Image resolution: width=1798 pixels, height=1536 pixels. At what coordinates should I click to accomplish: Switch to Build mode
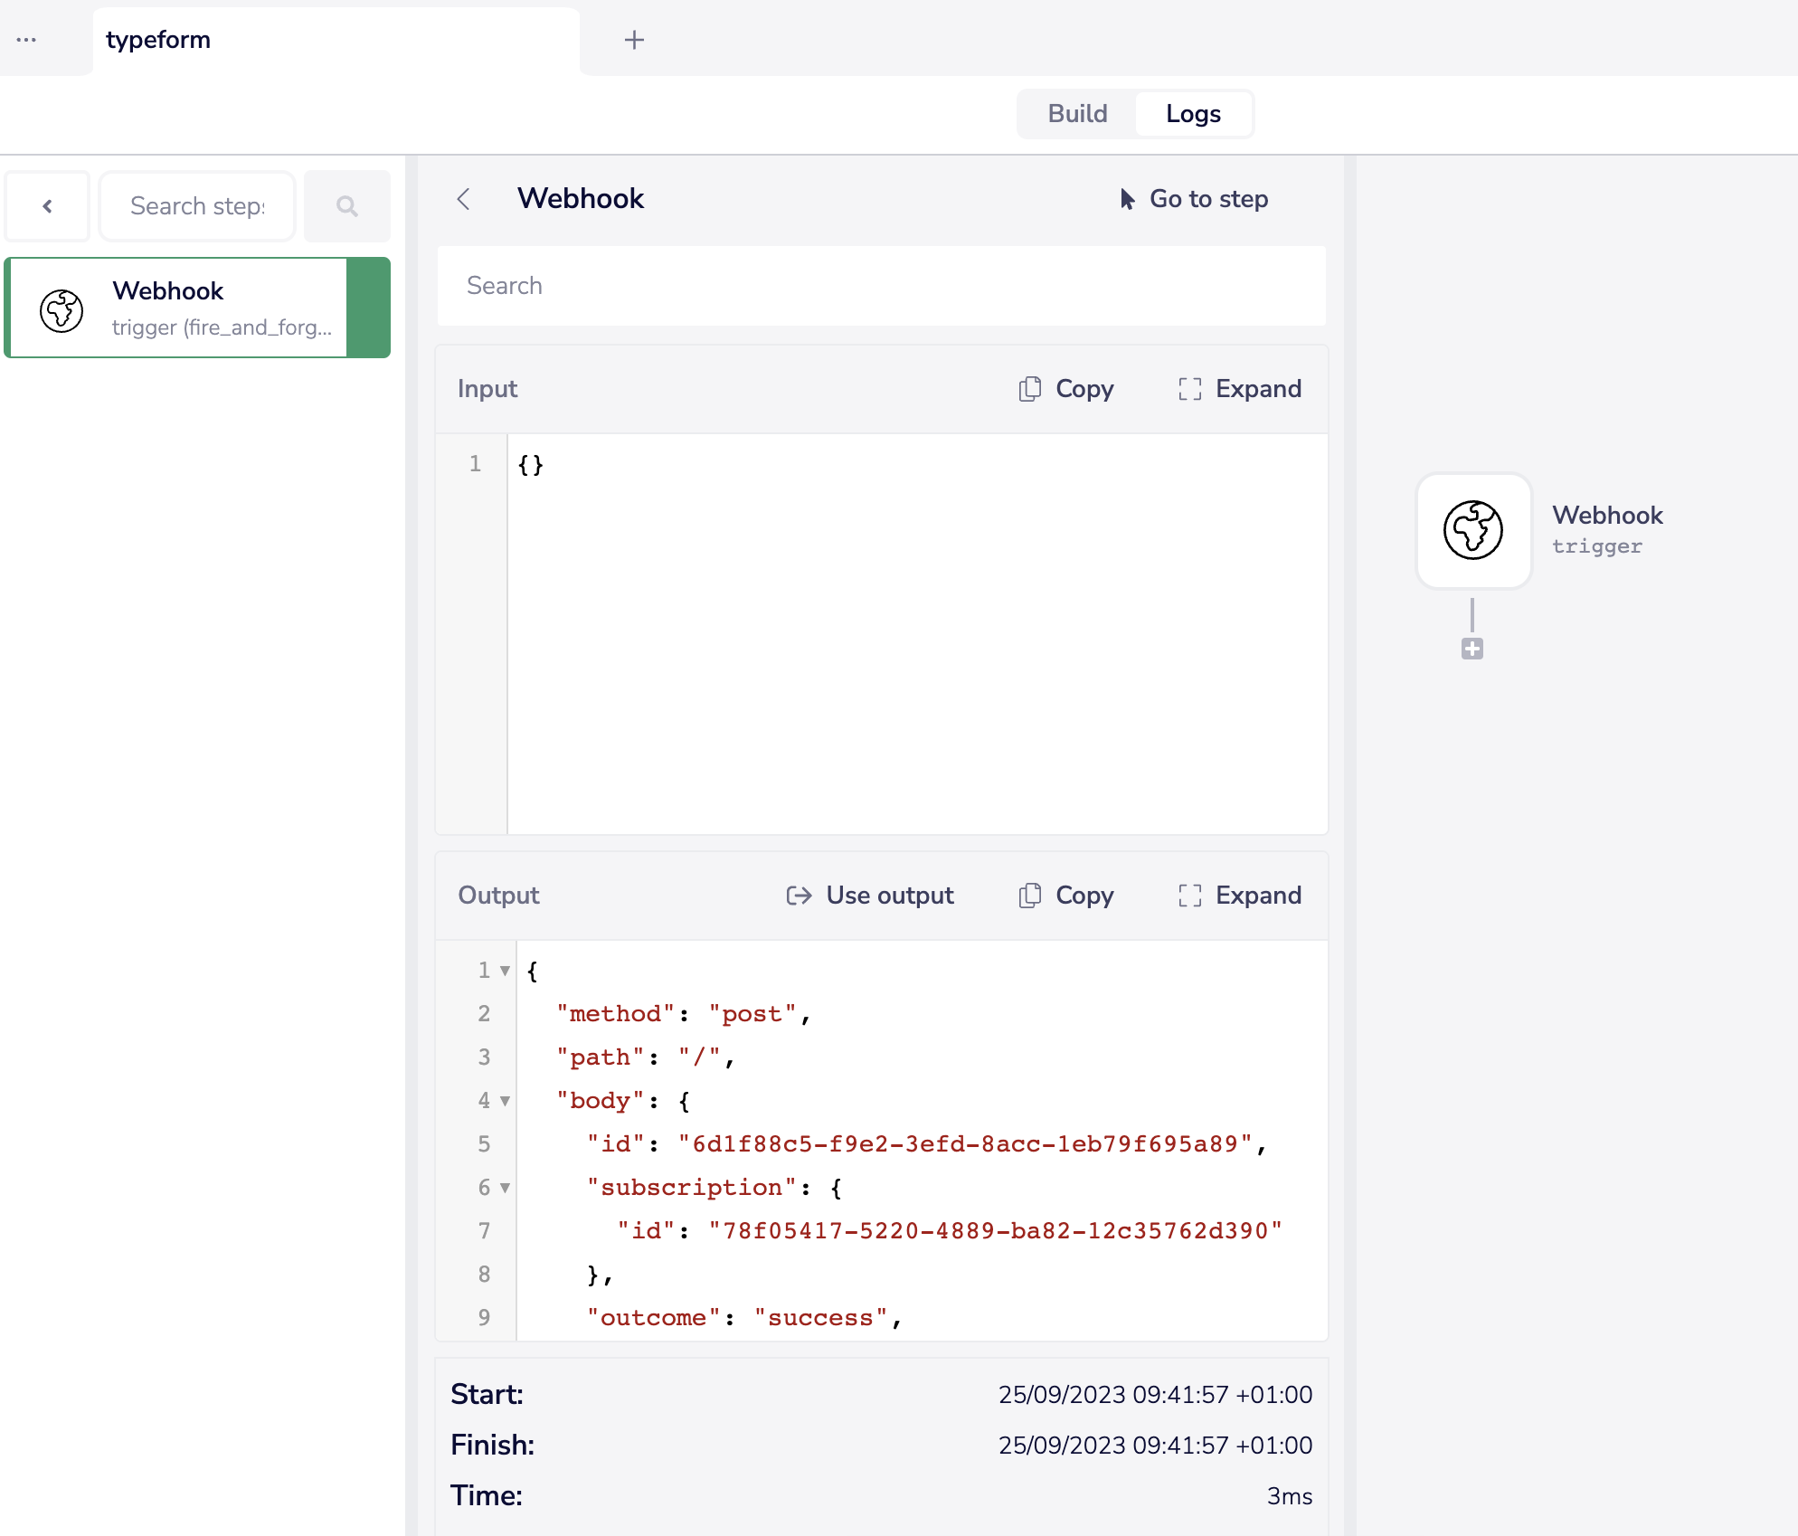point(1077,114)
